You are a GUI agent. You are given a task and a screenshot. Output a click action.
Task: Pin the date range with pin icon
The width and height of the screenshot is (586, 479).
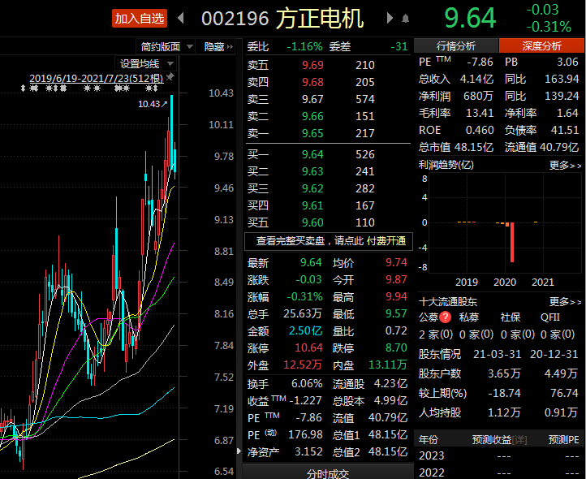coord(170,77)
